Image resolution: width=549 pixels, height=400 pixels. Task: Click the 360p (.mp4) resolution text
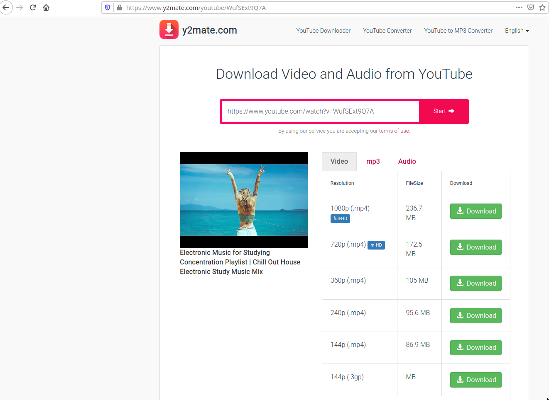[348, 281]
